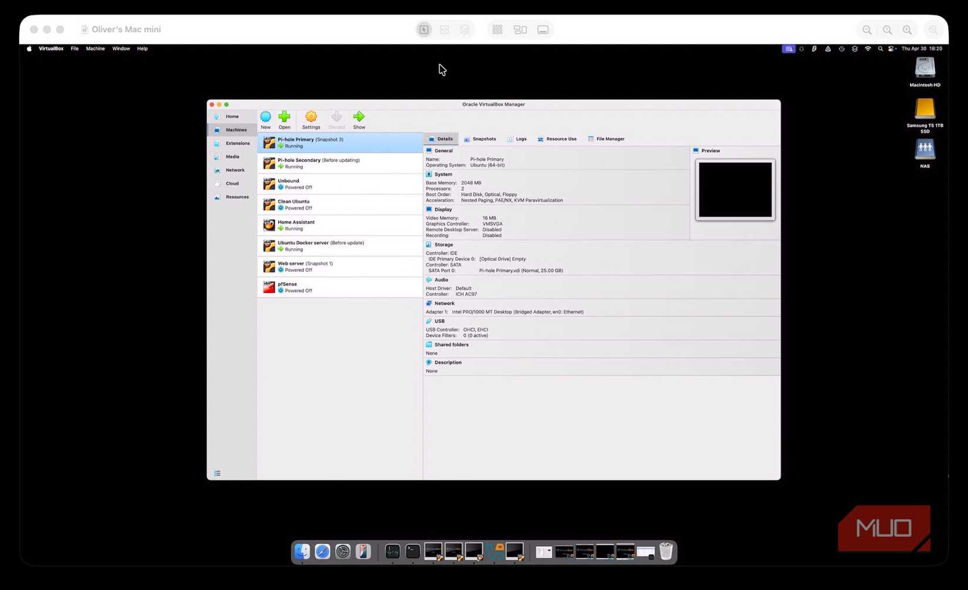Open the General details section header
This screenshot has height=590, width=968.
(439, 151)
